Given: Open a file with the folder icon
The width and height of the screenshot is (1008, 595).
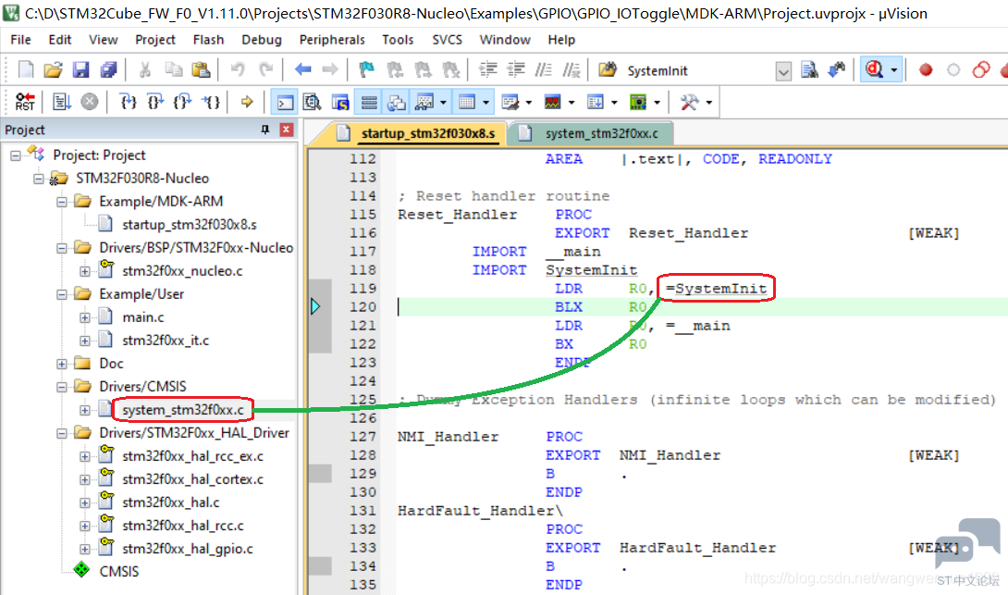Looking at the screenshot, I should (53, 69).
